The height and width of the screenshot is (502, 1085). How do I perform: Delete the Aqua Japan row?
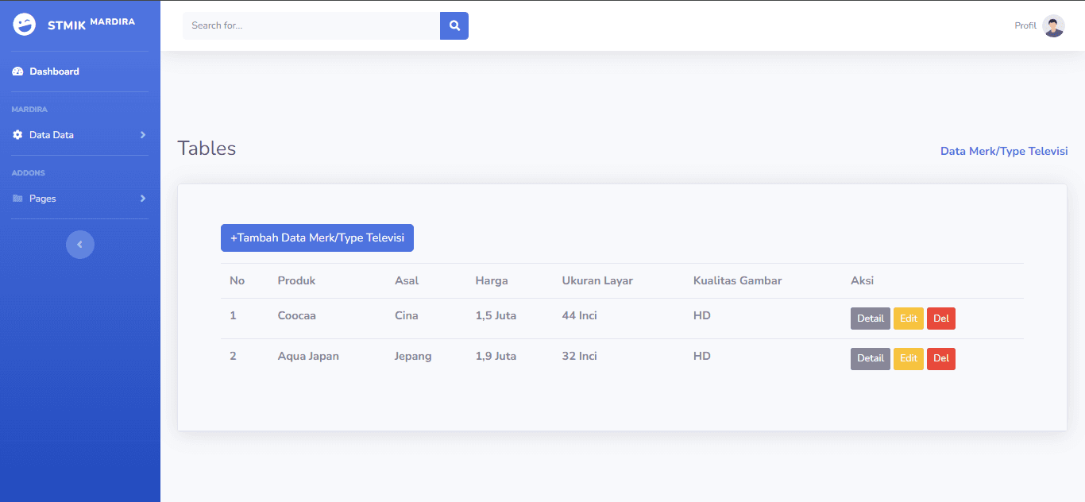(x=941, y=359)
